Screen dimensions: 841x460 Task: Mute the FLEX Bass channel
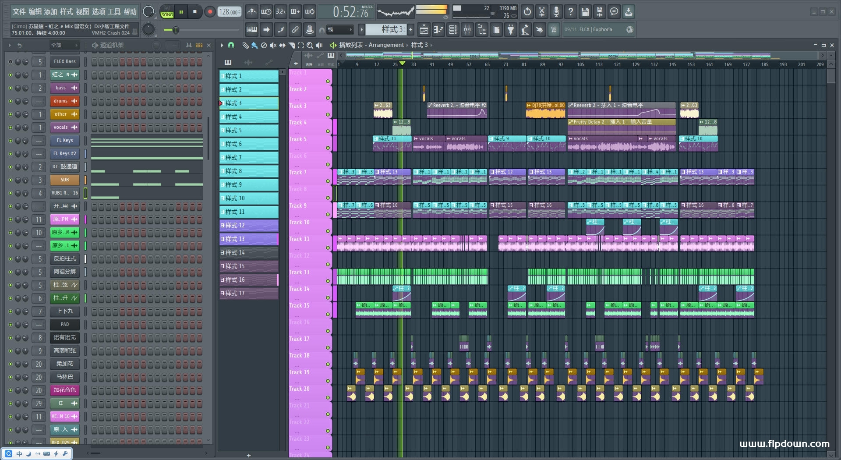coord(11,62)
